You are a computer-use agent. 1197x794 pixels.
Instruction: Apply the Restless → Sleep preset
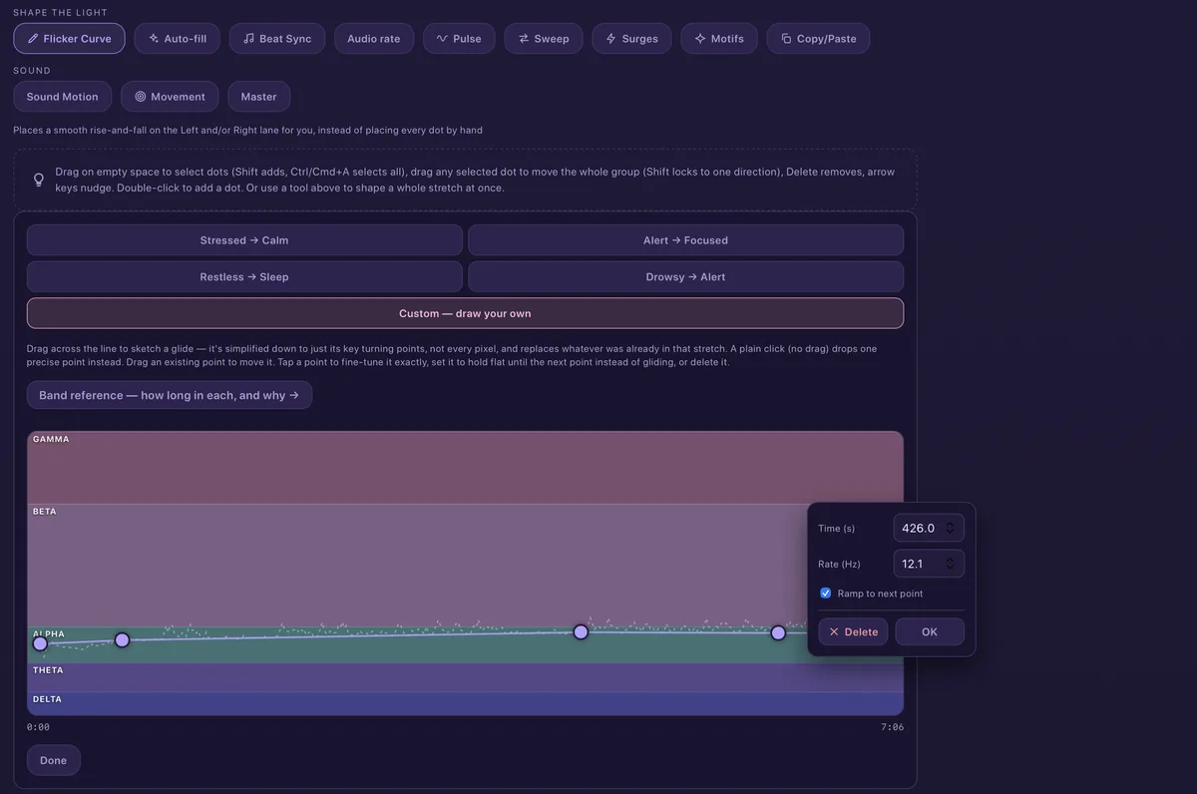point(244,277)
